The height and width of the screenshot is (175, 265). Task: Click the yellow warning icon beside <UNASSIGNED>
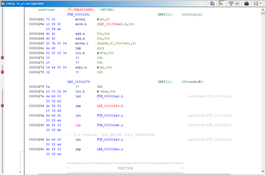click(69, 9)
